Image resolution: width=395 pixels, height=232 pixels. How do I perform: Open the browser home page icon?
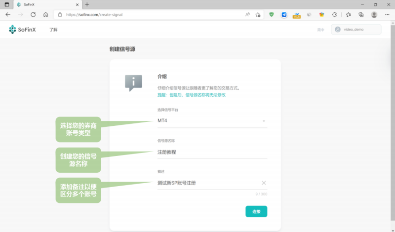click(45, 15)
